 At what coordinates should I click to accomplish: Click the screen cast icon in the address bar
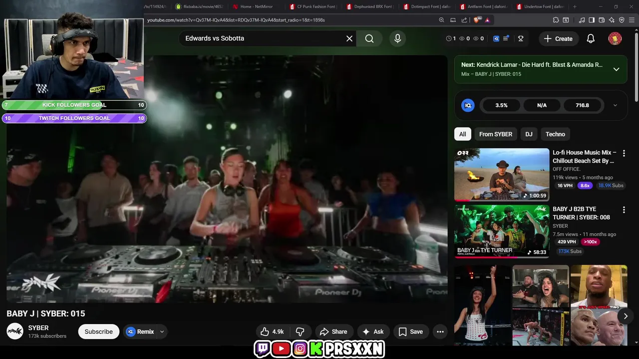tap(453, 20)
